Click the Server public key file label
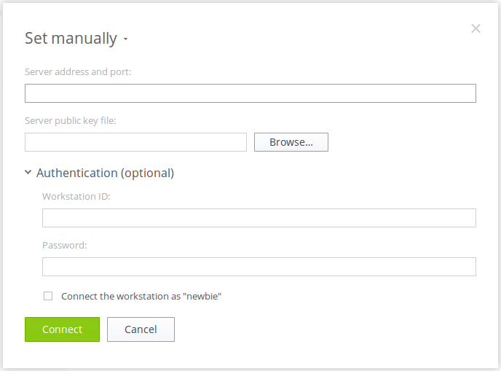This screenshot has height=371, width=501. [x=70, y=121]
